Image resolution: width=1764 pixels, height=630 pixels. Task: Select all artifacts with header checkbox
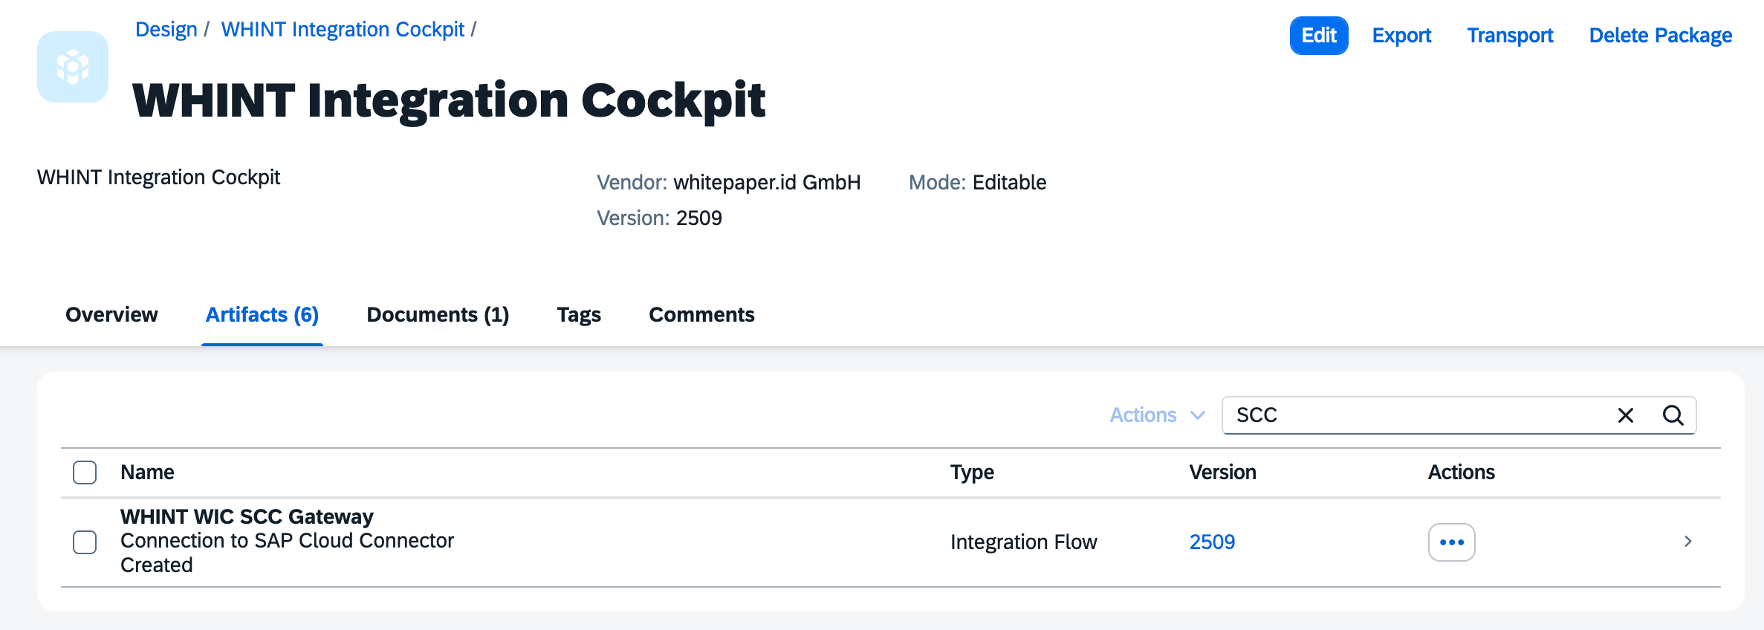pyautogui.click(x=85, y=472)
